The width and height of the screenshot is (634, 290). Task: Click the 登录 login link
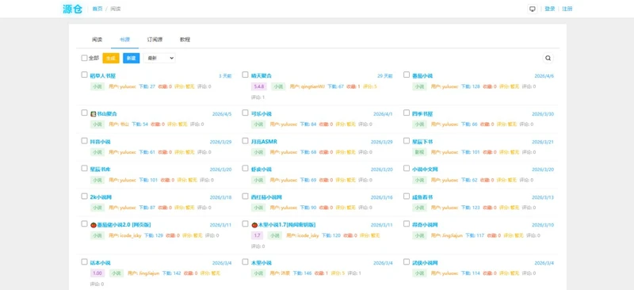[550, 9]
